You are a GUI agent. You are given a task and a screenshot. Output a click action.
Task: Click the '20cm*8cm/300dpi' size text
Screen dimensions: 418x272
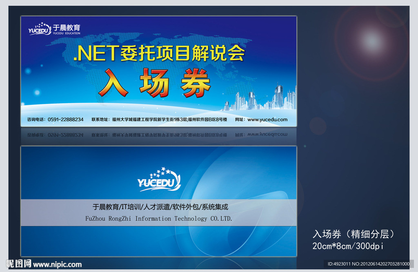point(348,246)
